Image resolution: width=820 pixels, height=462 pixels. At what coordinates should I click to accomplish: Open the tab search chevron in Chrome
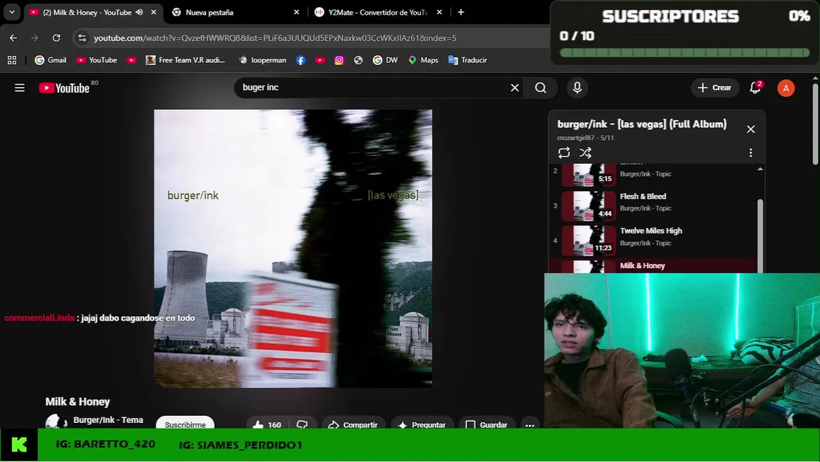[12, 12]
